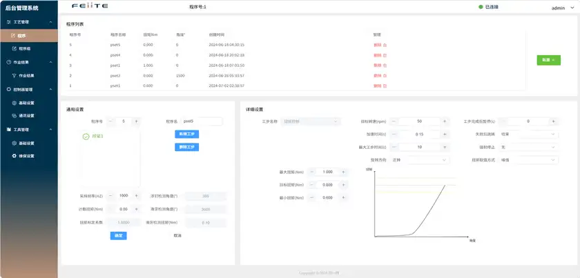Increase the 加速时间(s) value
The image size is (580, 278).
tap(445, 135)
